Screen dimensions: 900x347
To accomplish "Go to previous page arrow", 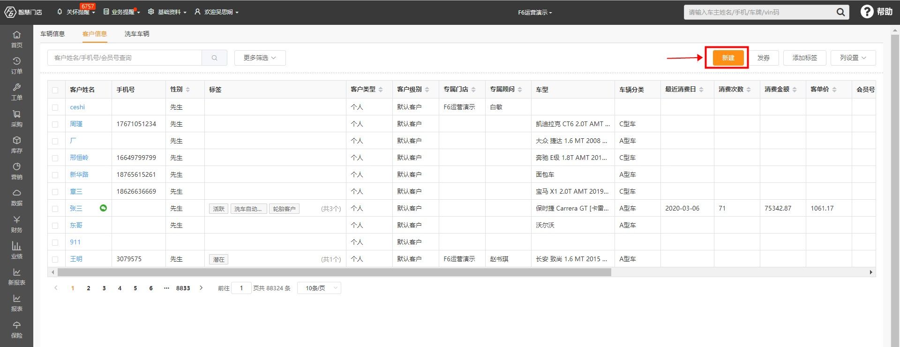I will pos(56,288).
